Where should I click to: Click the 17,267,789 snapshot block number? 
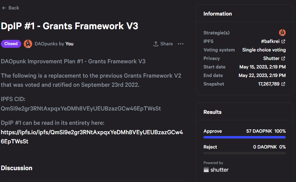[269, 84]
